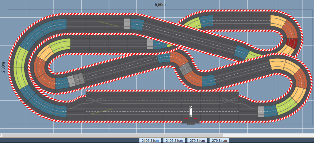Click the horizontal scrollbar thumb
314x143 pixels.
(113, 136)
